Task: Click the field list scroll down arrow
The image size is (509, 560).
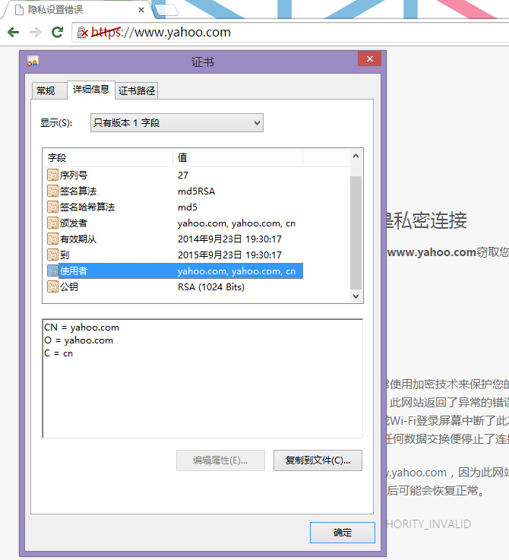Action: coord(356,296)
